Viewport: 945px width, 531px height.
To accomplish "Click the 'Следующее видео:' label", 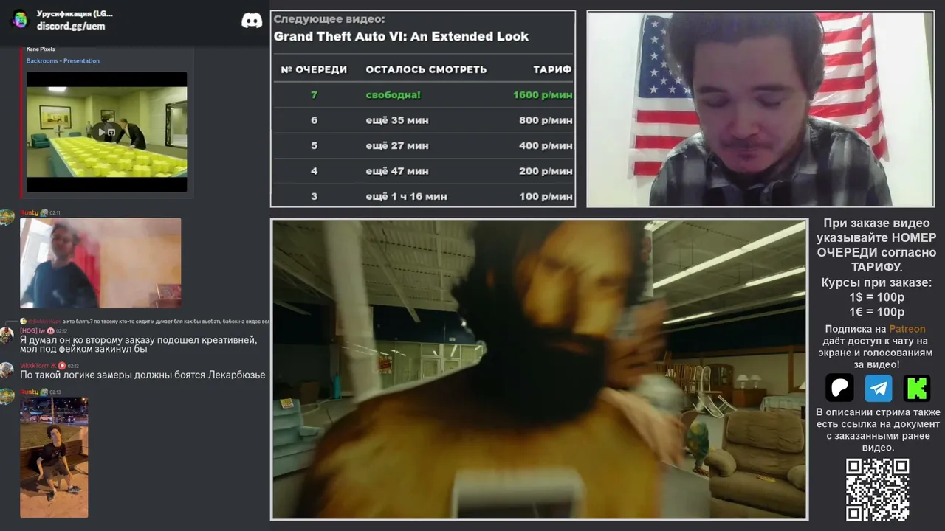I will [x=329, y=19].
